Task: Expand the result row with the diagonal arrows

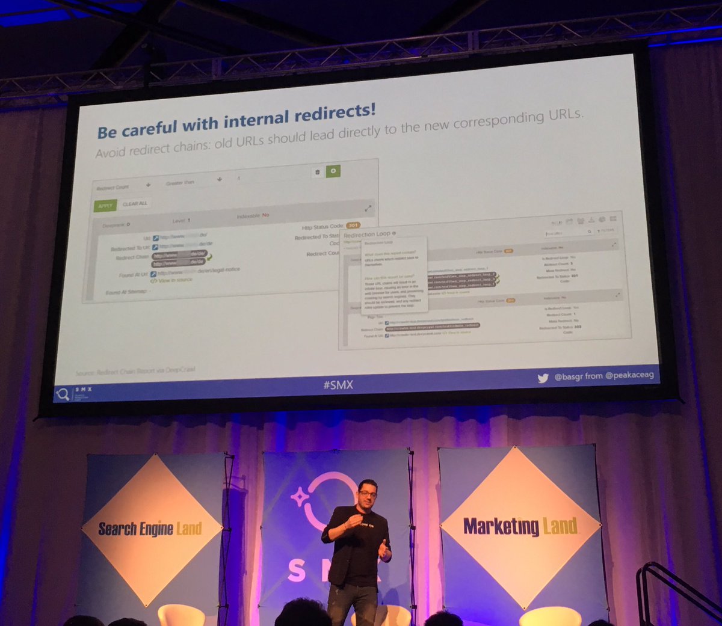Action: coord(369,209)
